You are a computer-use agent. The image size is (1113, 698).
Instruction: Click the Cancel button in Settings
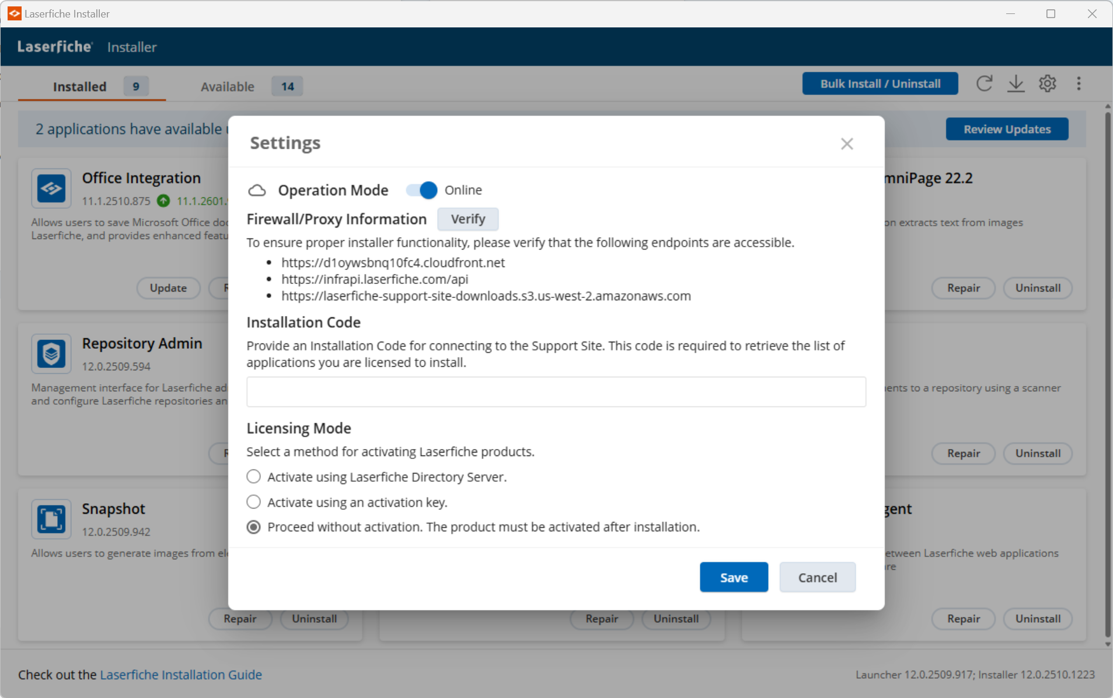click(817, 577)
